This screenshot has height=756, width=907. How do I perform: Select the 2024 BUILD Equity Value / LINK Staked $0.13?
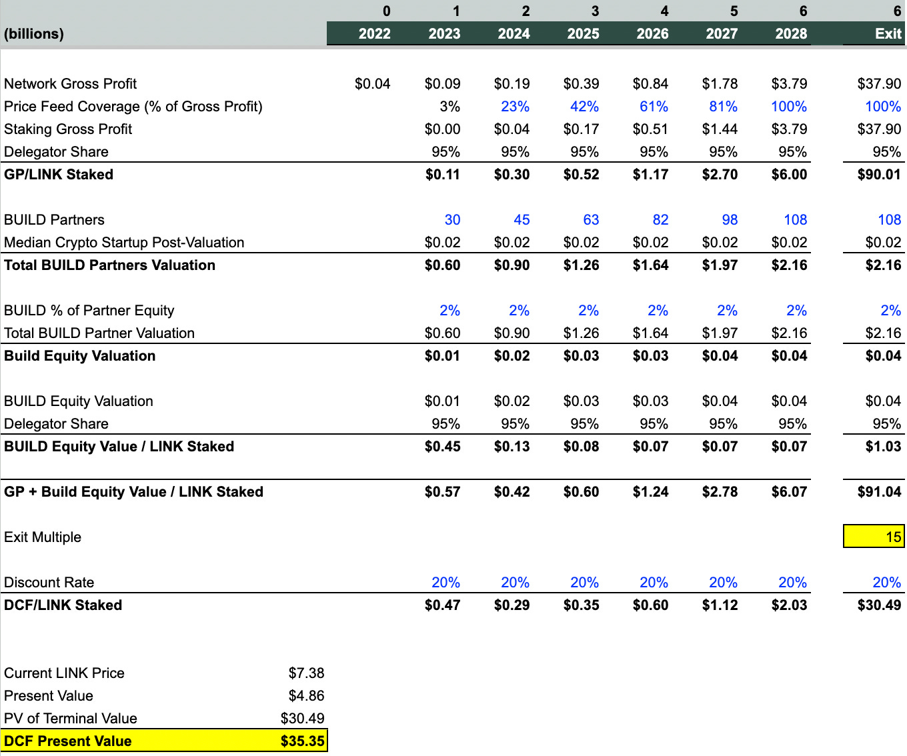click(512, 446)
